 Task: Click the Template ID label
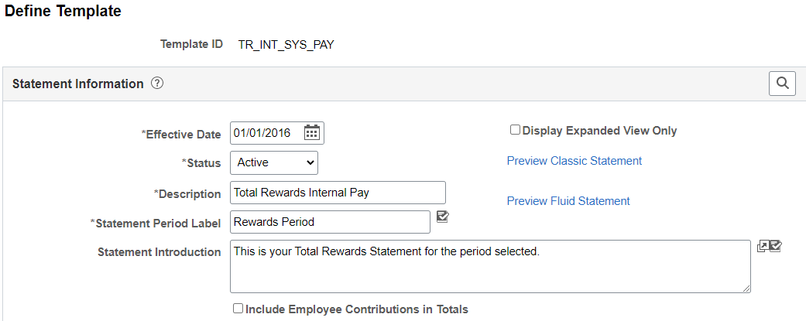pyautogui.click(x=191, y=44)
